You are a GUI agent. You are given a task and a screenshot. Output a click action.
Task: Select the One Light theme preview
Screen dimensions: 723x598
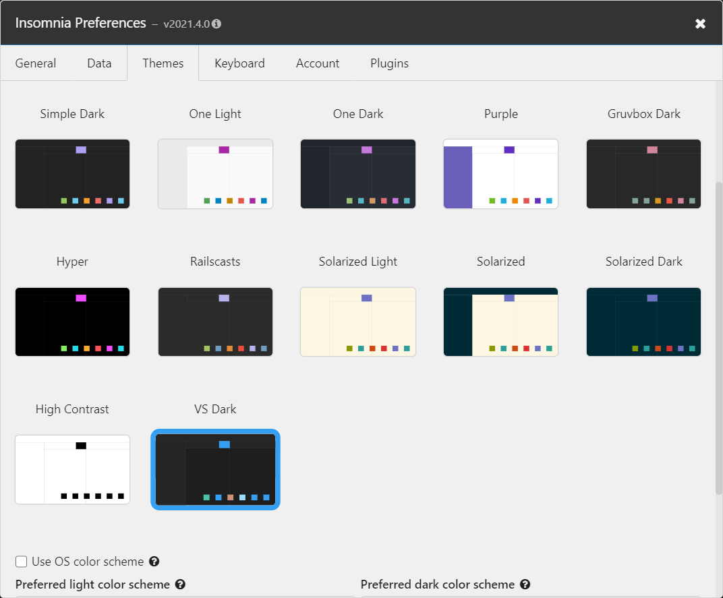[x=215, y=174]
